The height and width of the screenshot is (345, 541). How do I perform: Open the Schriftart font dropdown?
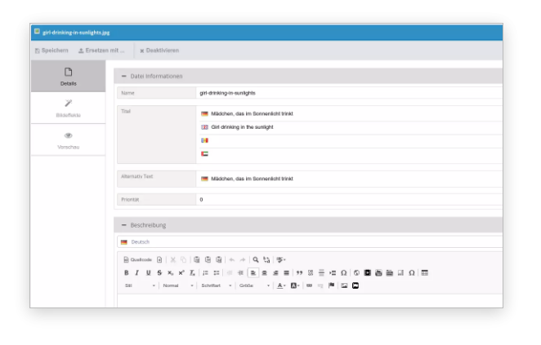tap(216, 285)
